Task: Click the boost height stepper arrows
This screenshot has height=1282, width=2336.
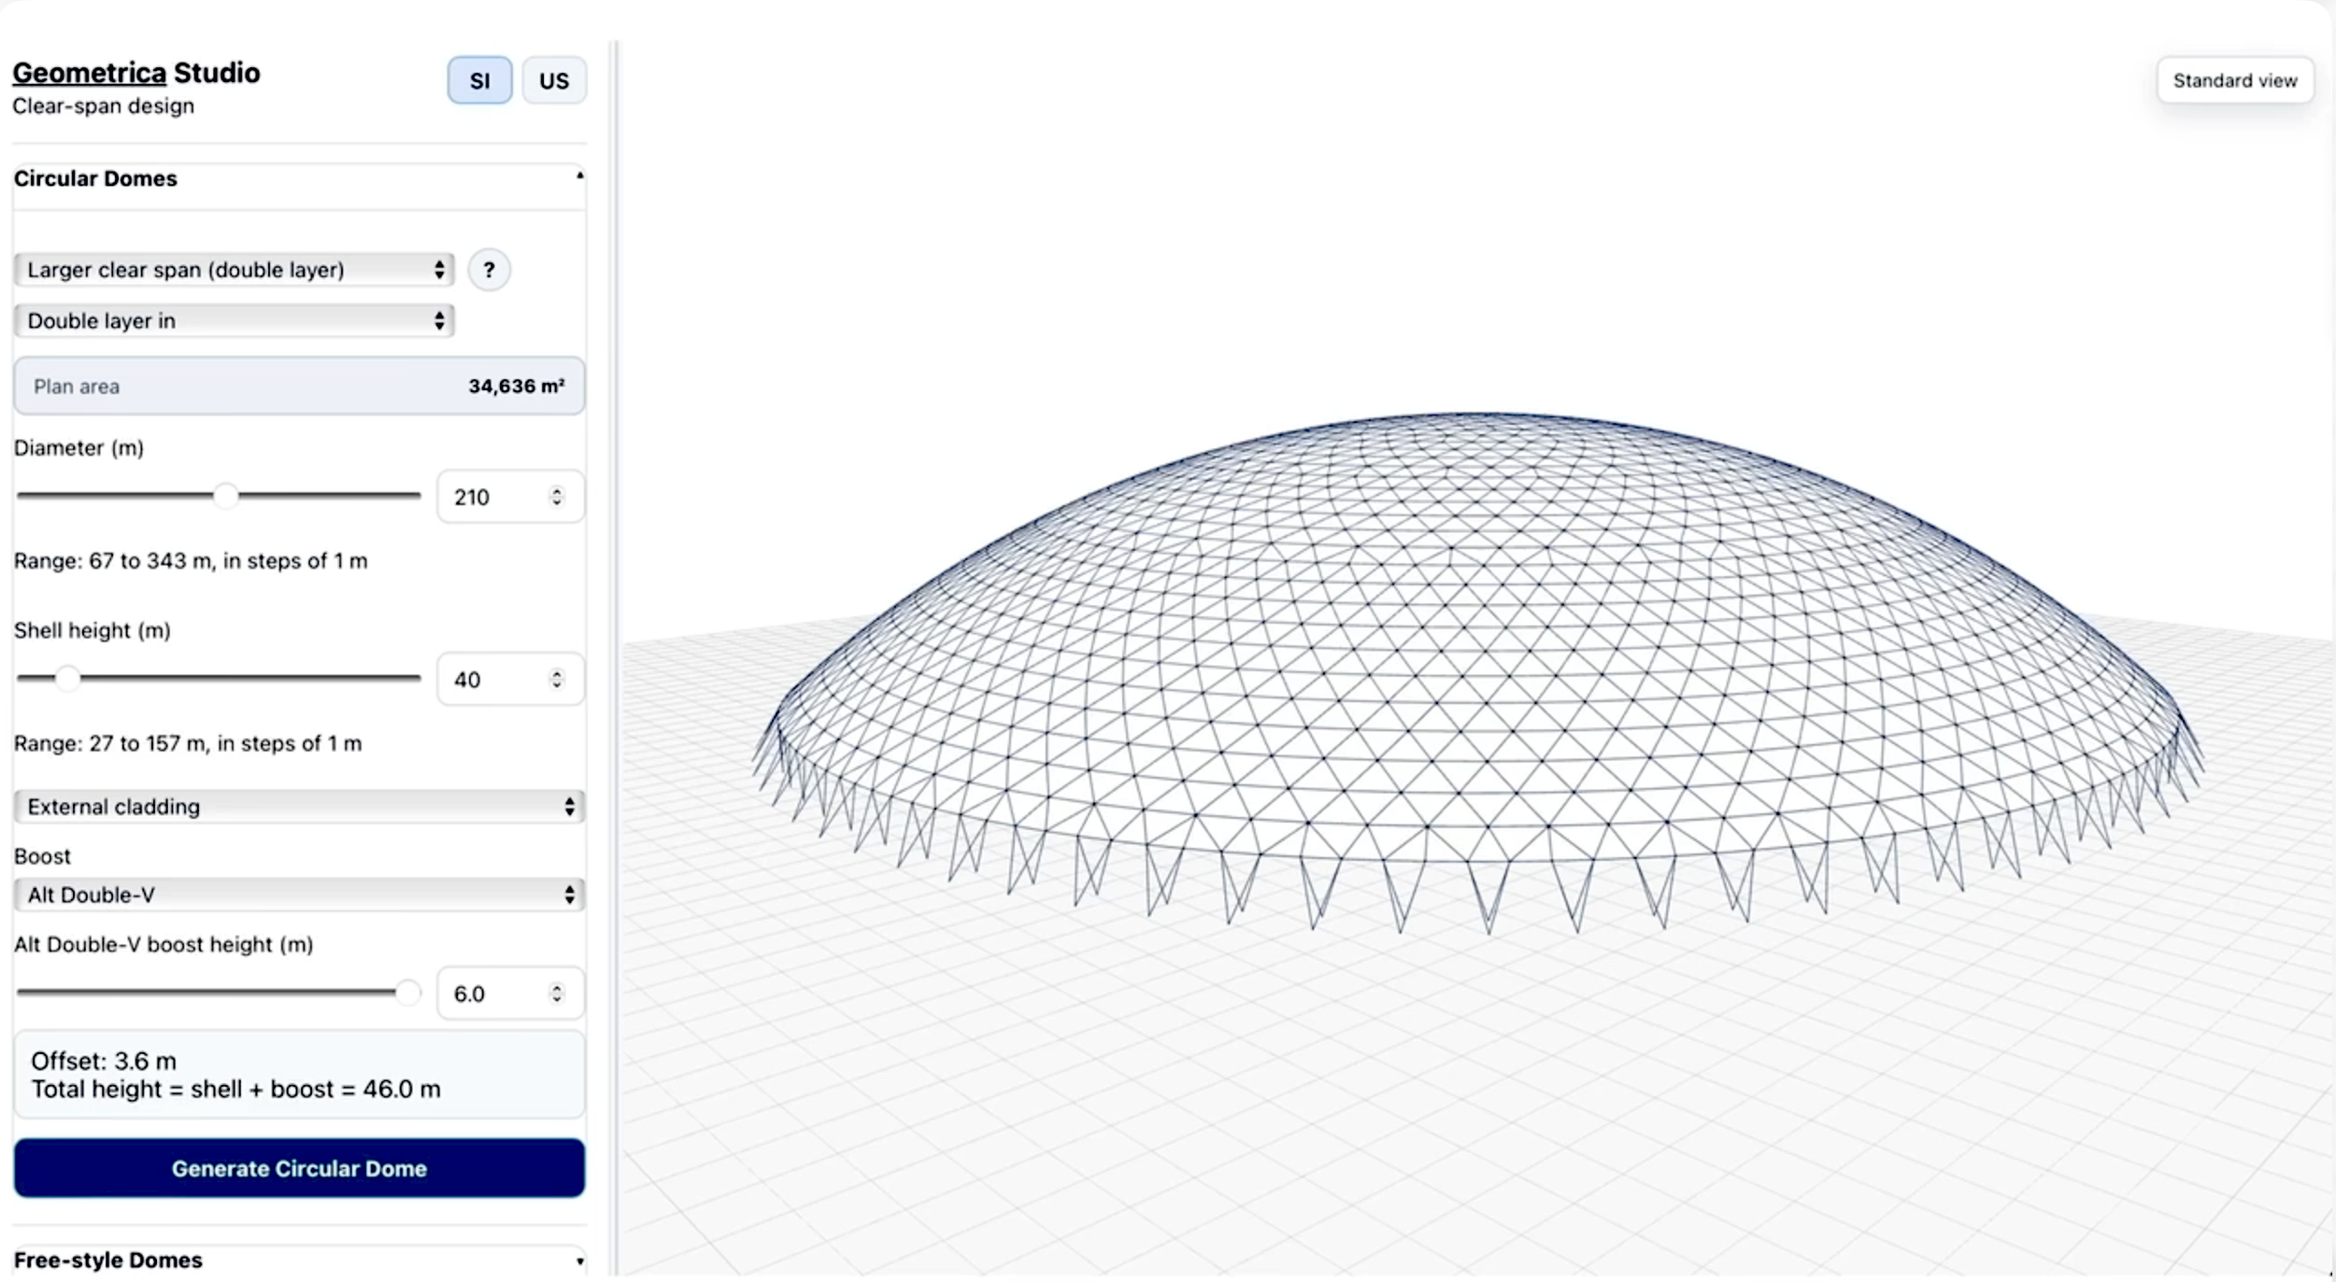Action: pos(557,993)
